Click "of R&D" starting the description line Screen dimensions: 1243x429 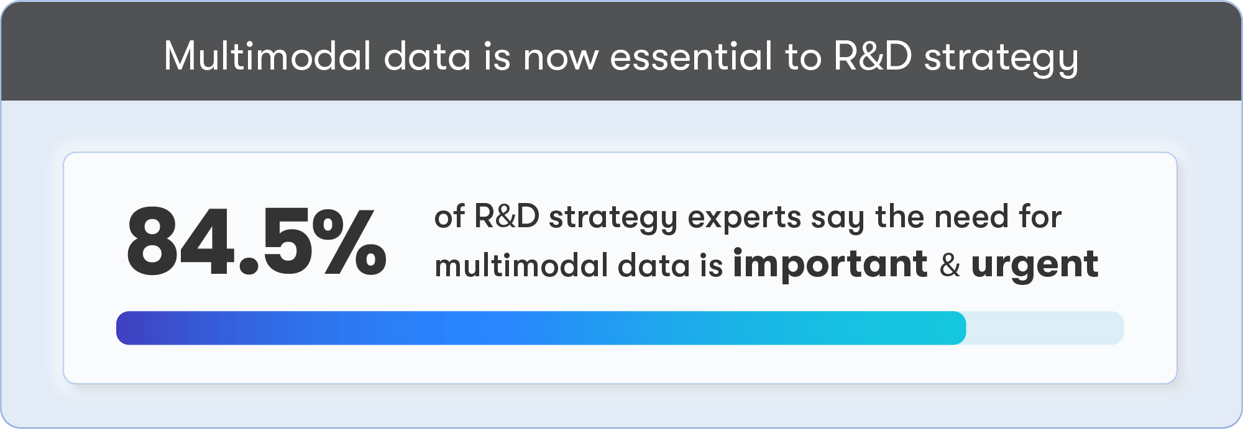487,217
